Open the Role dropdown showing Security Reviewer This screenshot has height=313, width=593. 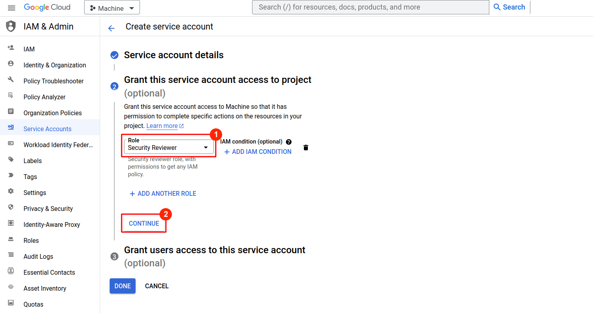point(169,147)
